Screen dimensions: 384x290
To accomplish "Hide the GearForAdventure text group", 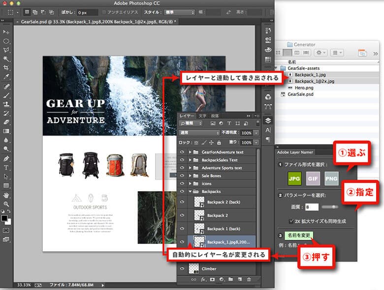I will coord(182,152).
